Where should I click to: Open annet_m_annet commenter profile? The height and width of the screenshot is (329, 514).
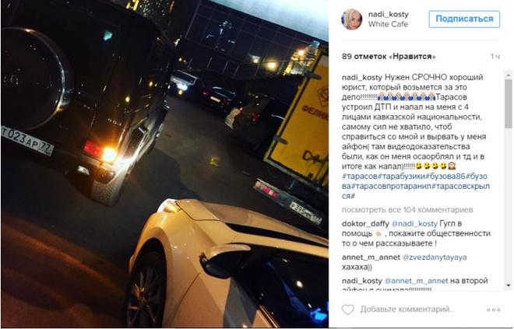coord(371,257)
